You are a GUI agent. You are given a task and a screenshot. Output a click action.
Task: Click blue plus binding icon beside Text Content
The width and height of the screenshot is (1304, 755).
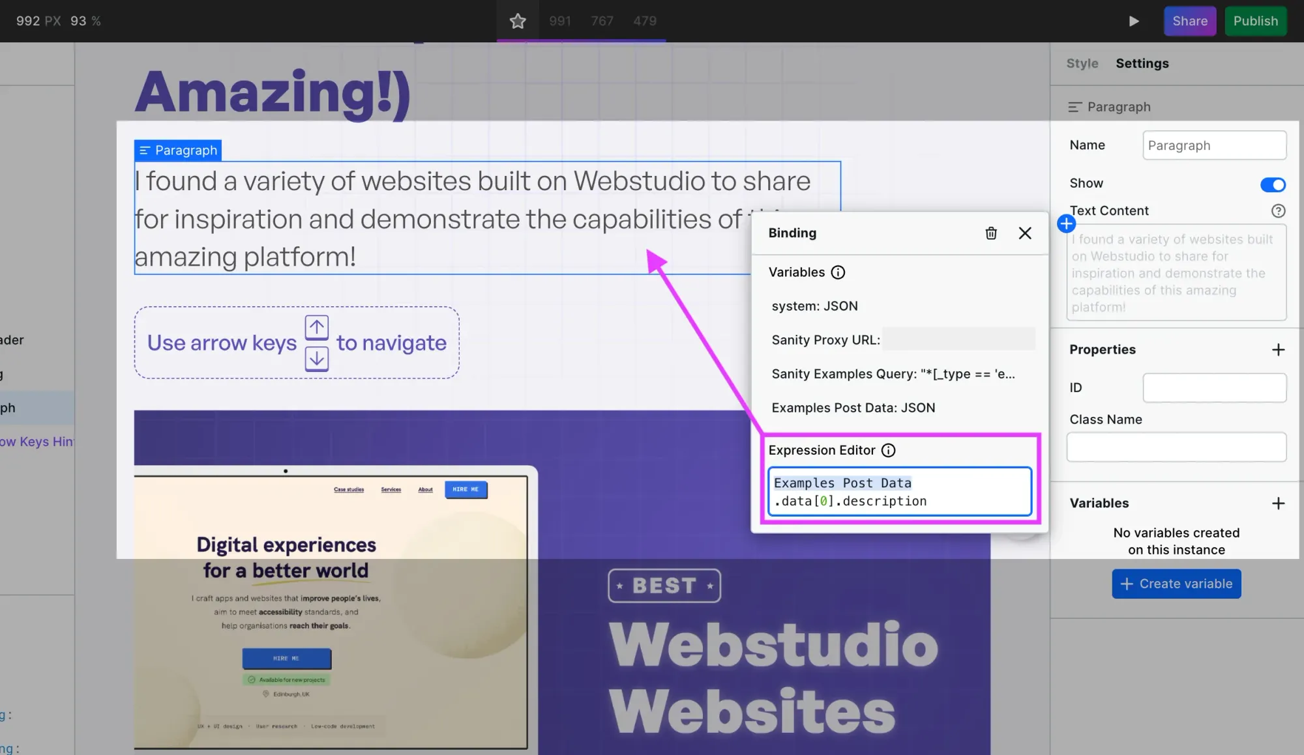(1066, 224)
